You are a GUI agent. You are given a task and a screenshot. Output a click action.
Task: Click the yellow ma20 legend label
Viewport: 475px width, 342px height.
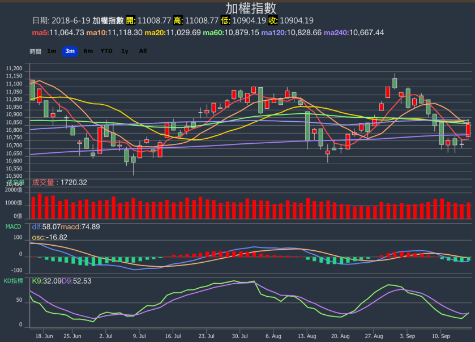[155, 32]
